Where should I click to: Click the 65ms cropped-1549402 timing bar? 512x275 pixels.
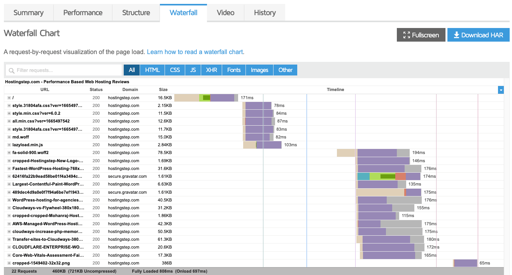point(465,263)
